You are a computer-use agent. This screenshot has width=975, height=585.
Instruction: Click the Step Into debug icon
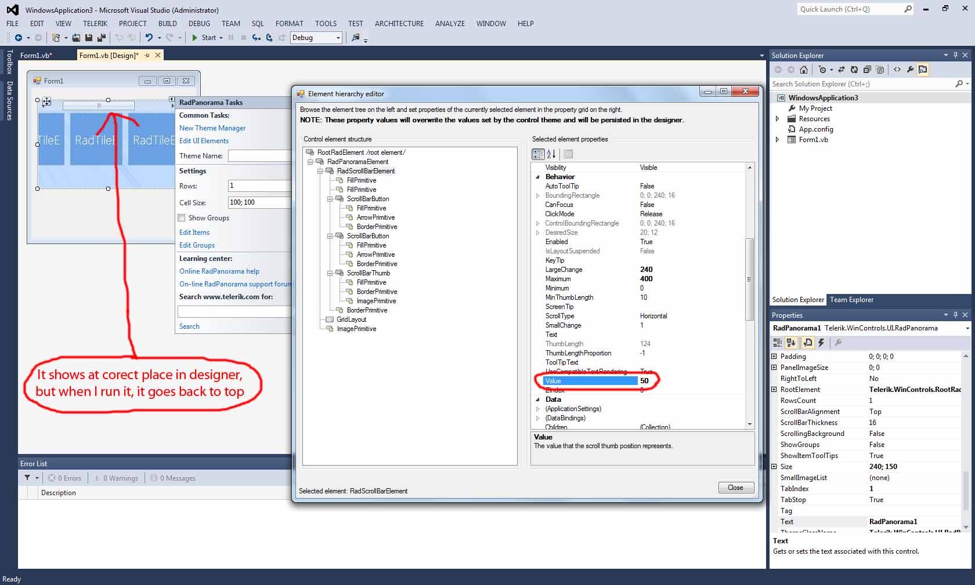pyautogui.click(x=256, y=38)
